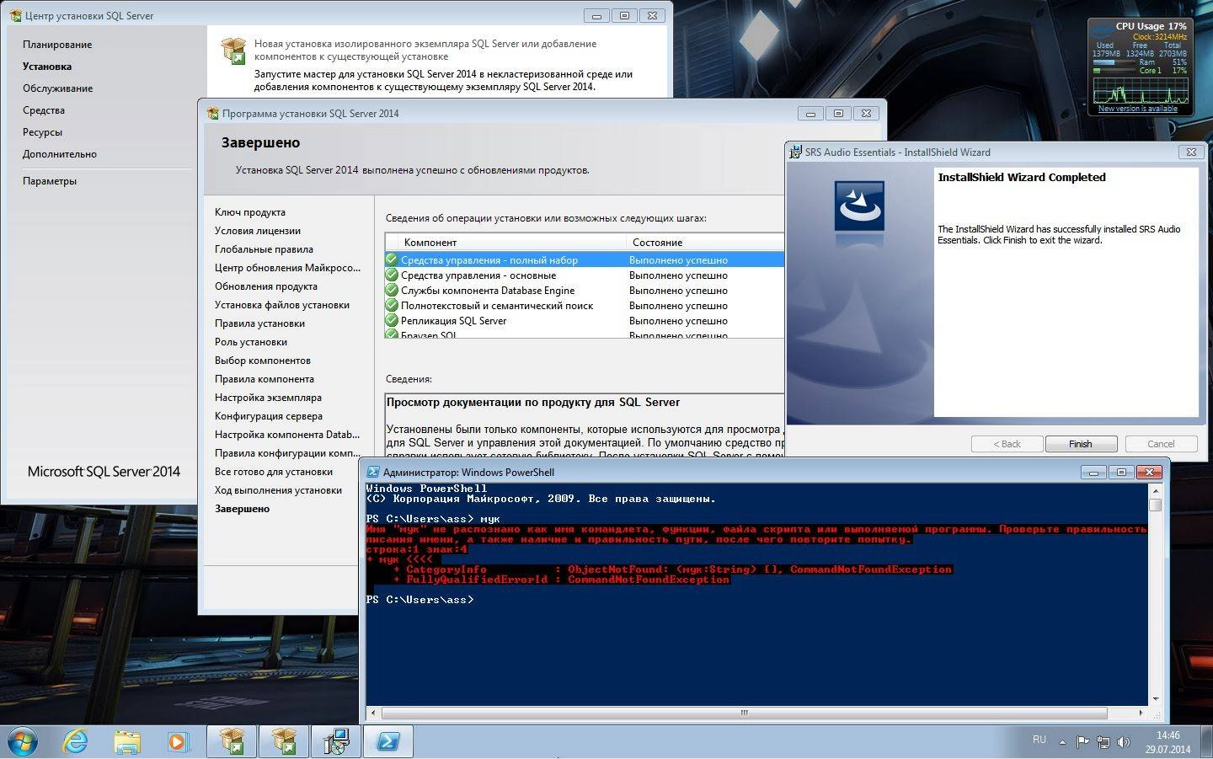Click PowerShell scroll right arrow
The height and width of the screenshot is (759, 1213).
pos(1141,713)
